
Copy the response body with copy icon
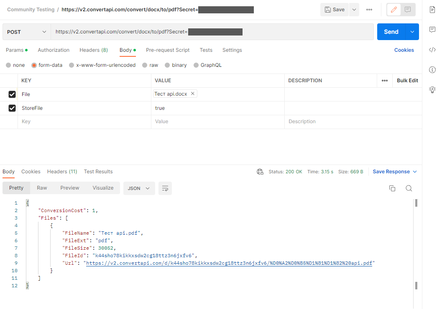tap(392, 188)
